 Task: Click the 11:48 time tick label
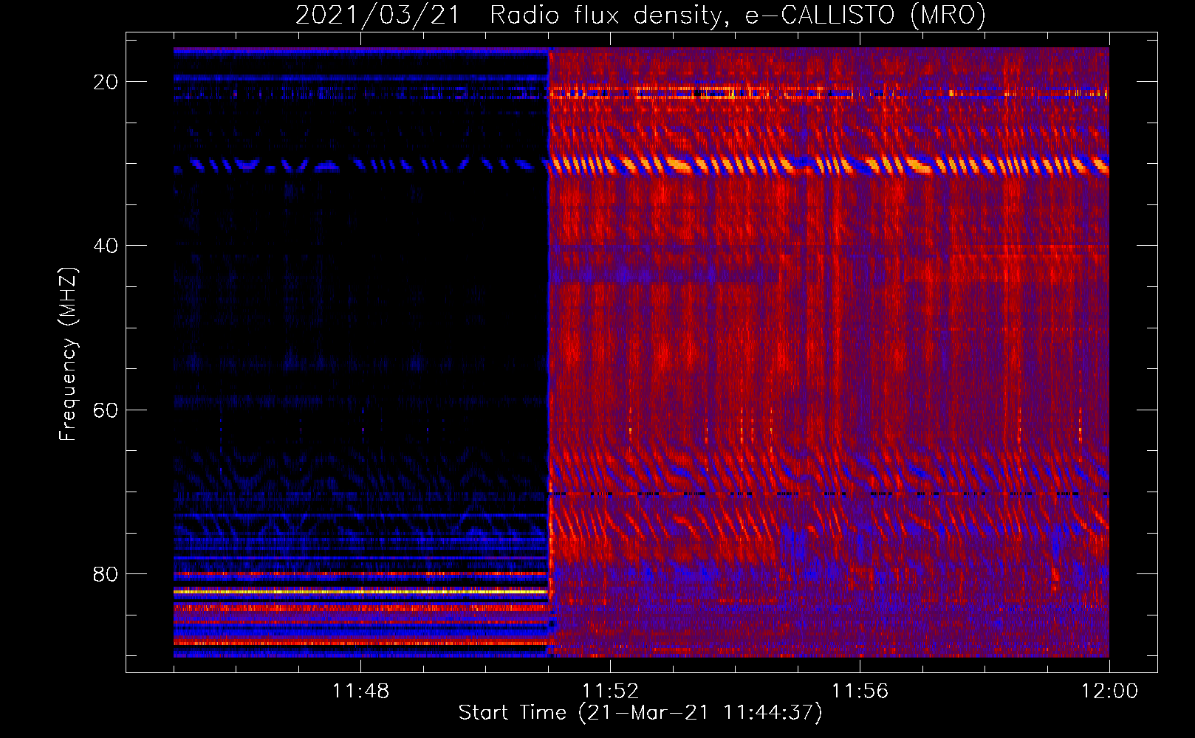click(x=360, y=692)
